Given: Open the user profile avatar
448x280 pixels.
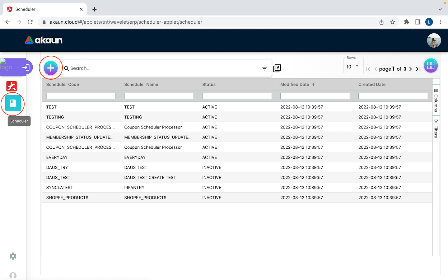Looking at the screenshot, I should (x=434, y=40).
